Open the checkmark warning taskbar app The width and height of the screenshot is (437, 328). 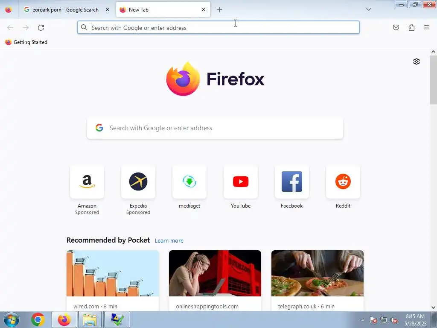[x=117, y=319]
